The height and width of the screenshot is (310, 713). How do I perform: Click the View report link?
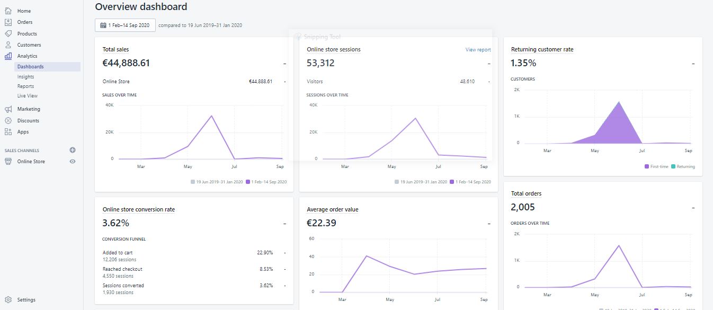pos(478,50)
